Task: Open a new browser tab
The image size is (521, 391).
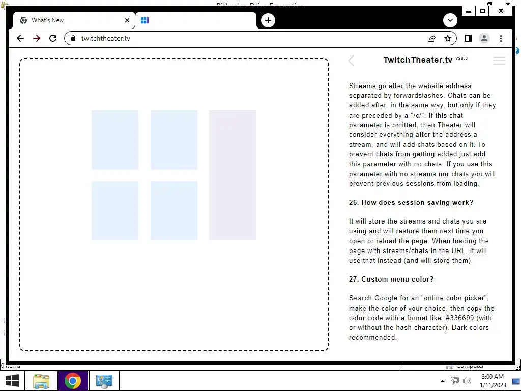Action: tap(268, 20)
